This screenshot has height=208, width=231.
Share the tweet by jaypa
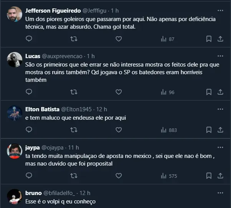(221, 176)
